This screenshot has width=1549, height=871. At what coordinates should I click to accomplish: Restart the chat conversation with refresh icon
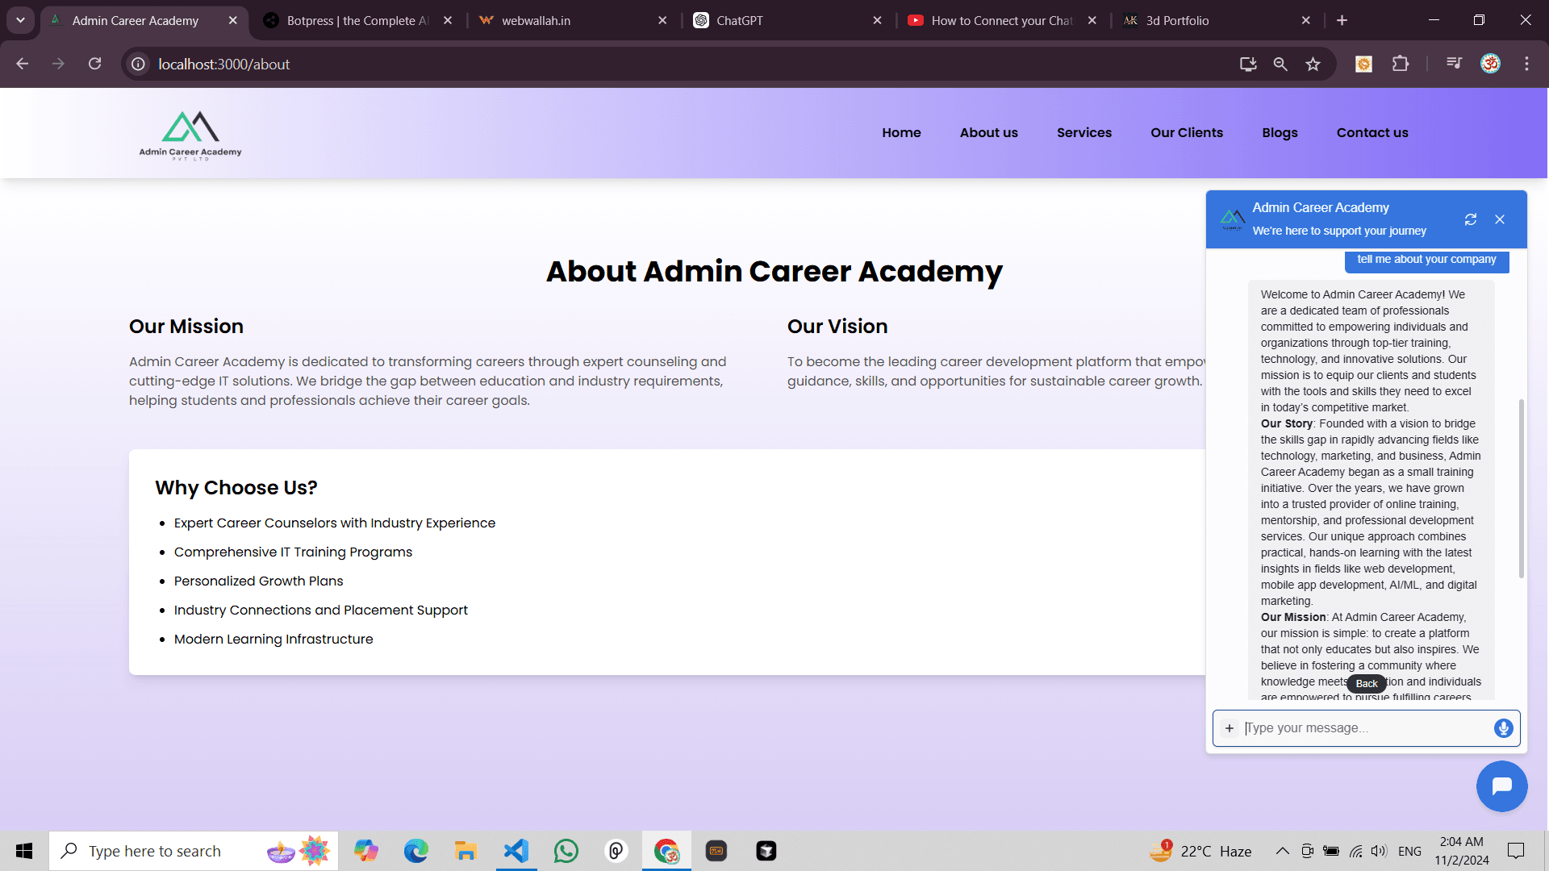click(x=1470, y=219)
